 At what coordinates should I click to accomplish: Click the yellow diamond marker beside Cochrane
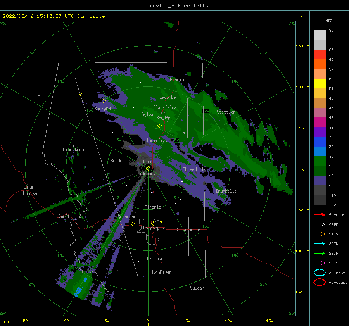133,224
